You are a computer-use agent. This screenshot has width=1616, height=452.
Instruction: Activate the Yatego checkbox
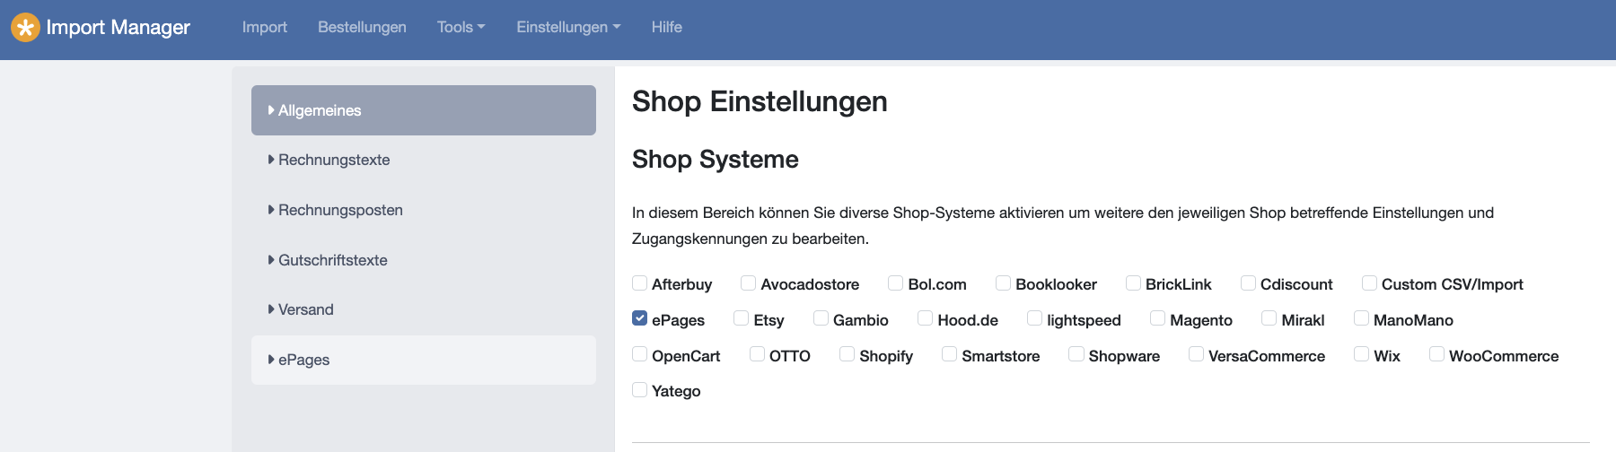(x=639, y=389)
